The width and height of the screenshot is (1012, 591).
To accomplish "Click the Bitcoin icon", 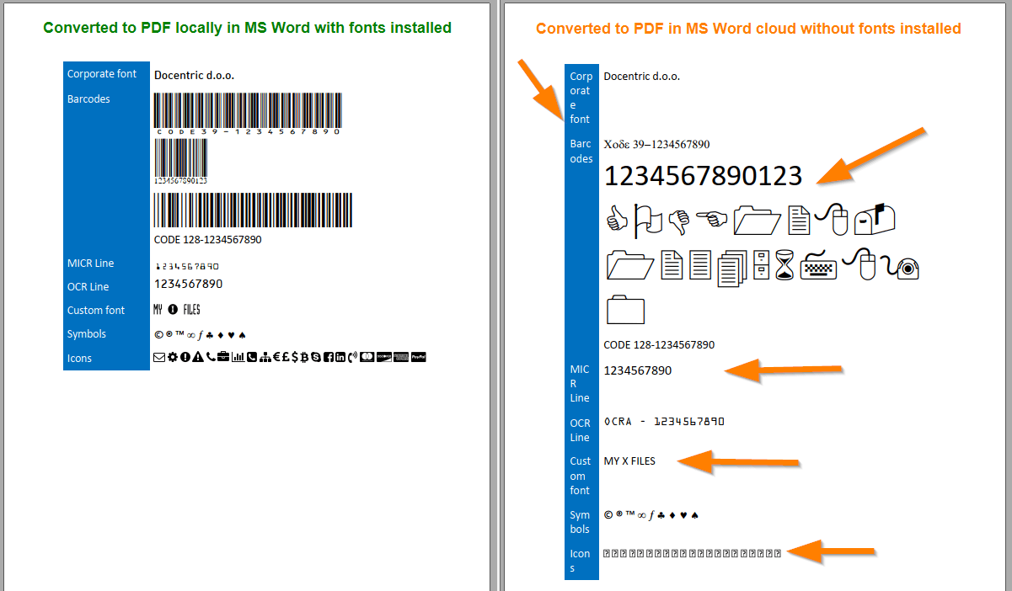I will 303,357.
